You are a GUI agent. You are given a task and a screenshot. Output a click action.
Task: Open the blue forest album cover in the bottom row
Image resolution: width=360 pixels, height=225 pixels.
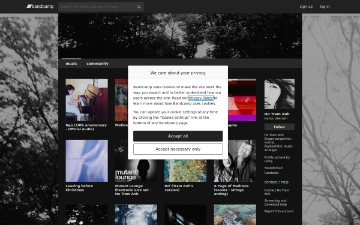(x=136, y=215)
